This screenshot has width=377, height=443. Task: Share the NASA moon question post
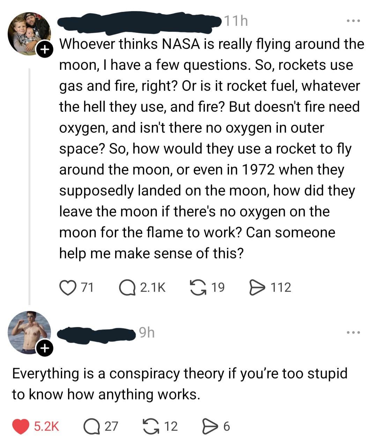point(257,287)
